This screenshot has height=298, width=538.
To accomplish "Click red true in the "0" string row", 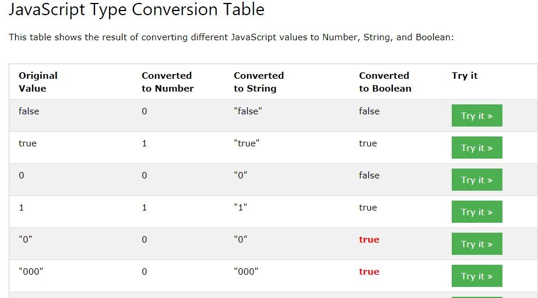I will point(369,239).
